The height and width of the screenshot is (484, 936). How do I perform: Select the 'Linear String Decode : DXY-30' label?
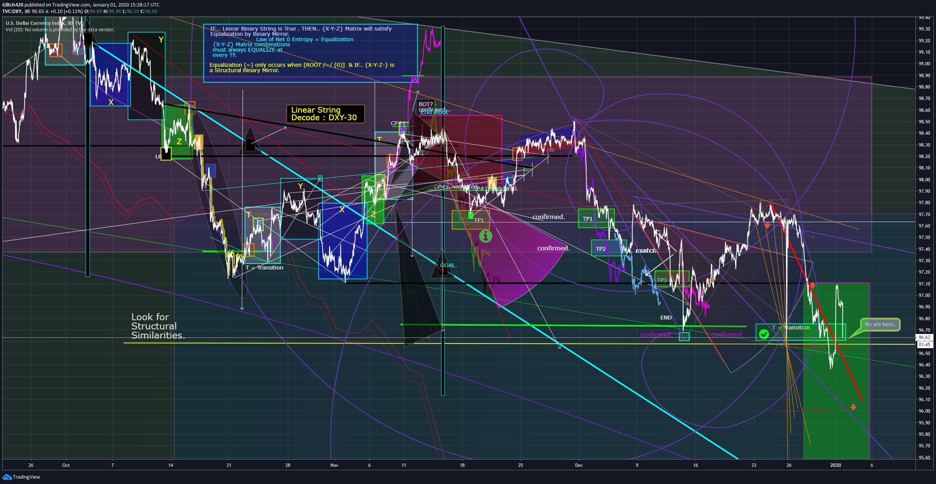tap(325, 114)
